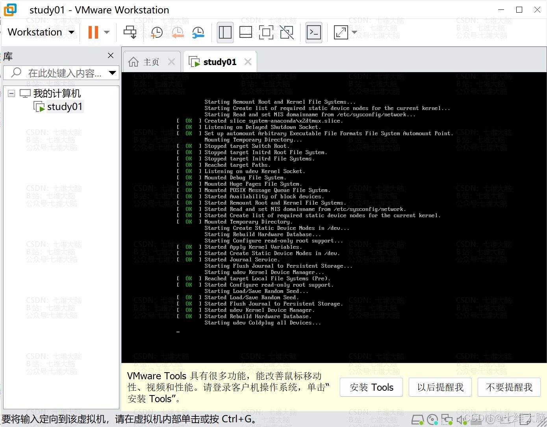Screen dimensions: 547x427
Task: Switch to the study01 tab
Action: pos(220,62)
